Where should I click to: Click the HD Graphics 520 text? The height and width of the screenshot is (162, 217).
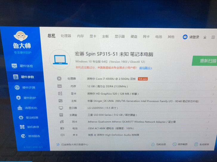[x=113, y=94]
